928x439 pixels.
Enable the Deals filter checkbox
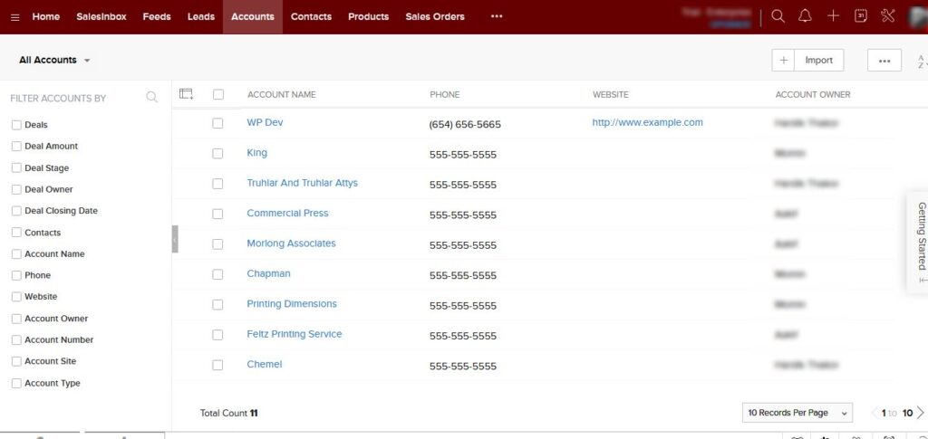[x=16, y=125]
